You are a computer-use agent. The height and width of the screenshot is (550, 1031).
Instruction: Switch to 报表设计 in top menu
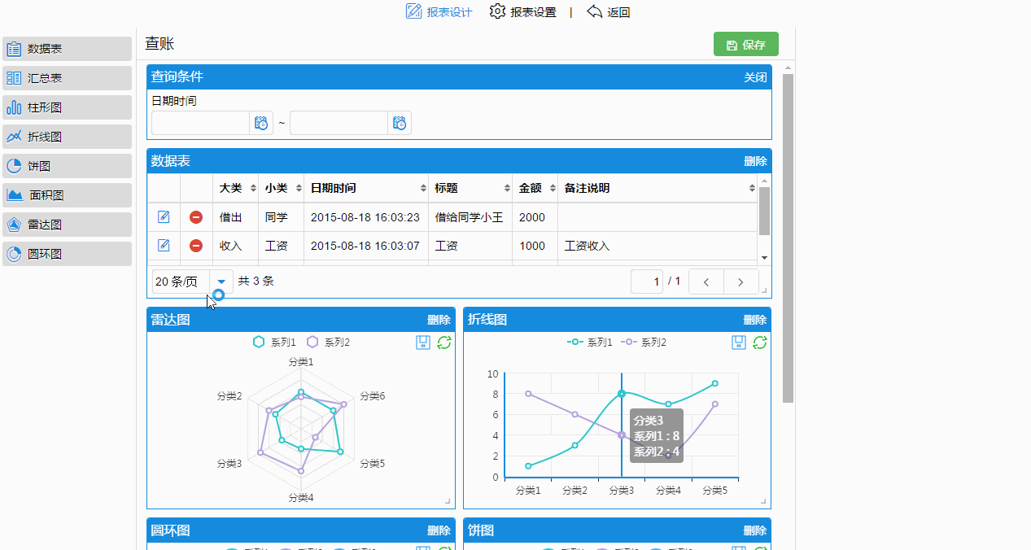pyautogui.click(x=439, y=12)
